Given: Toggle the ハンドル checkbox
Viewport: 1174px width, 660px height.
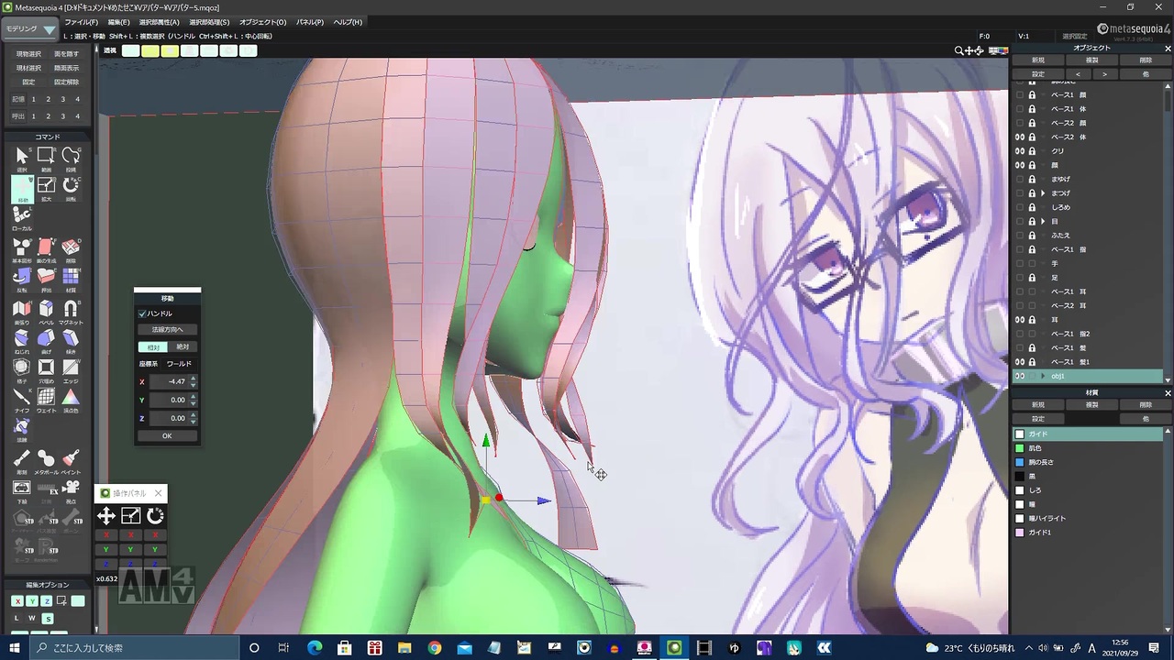Looking at the screenshot, I should pyautogui.click(x=143, y=313).
